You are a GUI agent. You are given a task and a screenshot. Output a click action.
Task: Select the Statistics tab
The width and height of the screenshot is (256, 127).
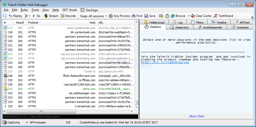pos(153,27)
